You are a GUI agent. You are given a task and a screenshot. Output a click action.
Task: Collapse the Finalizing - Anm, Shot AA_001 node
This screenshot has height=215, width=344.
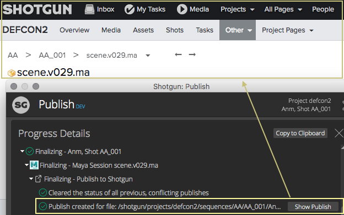coord(22,151)
